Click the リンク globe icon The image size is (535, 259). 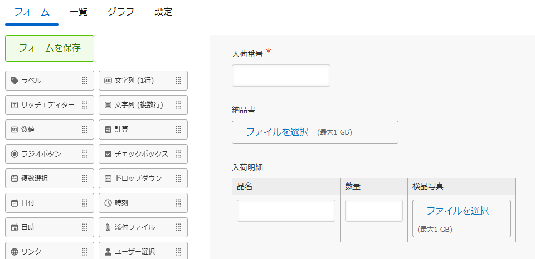(14, 252)
